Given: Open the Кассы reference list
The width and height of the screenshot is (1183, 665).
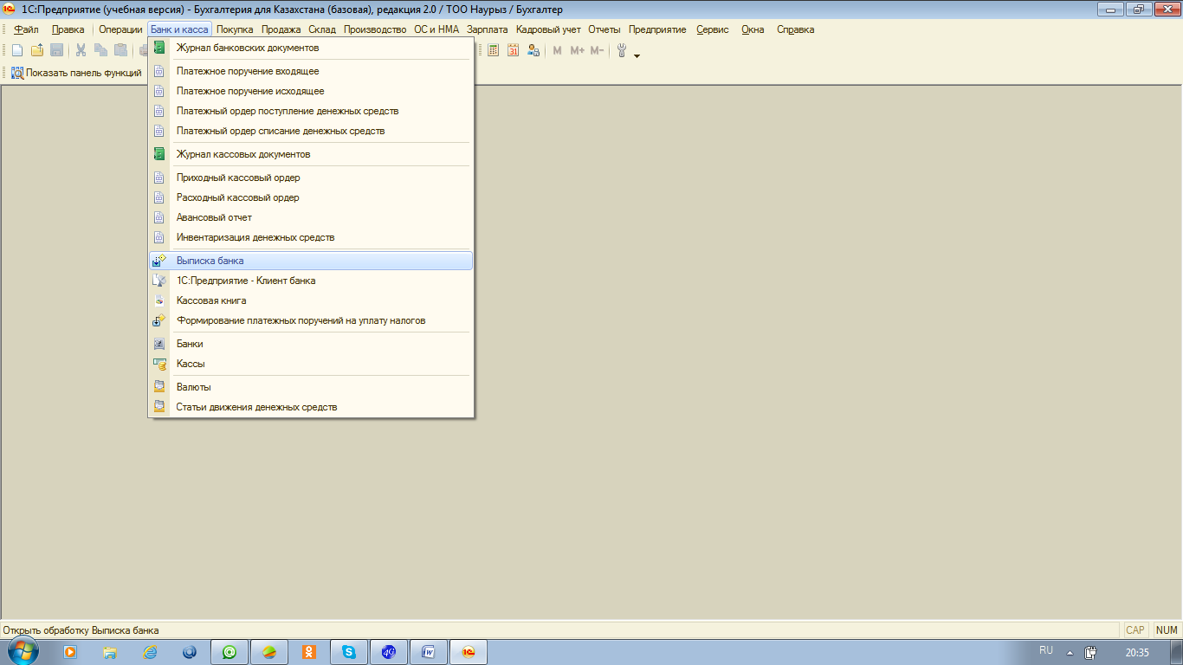Looking at the screenshot, I should click(311, 364).
